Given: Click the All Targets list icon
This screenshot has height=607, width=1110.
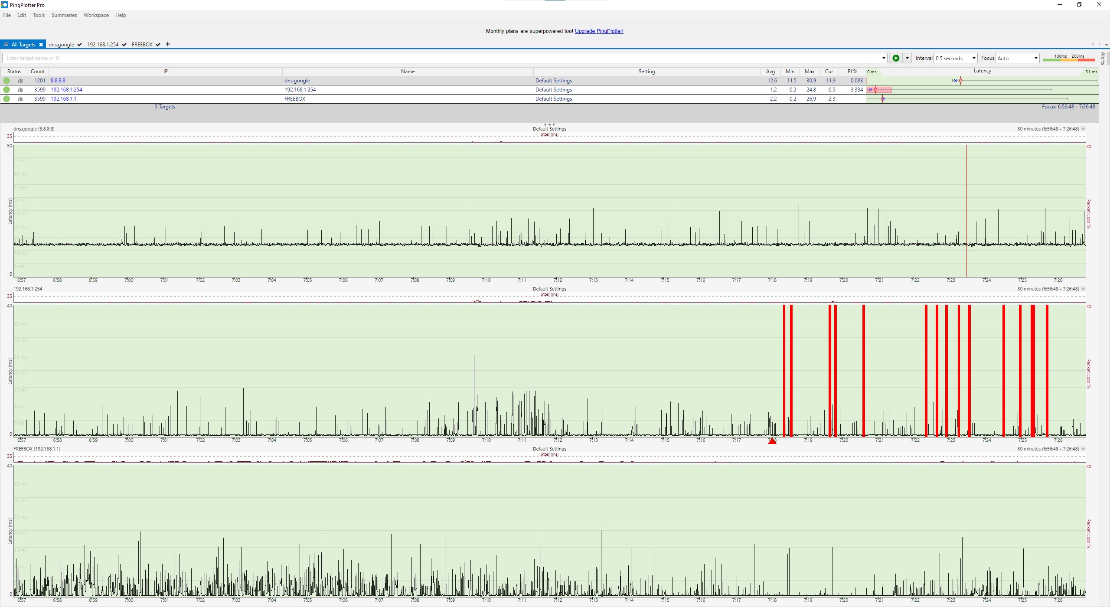Looking at the screenshot, I should click(6, 45).
